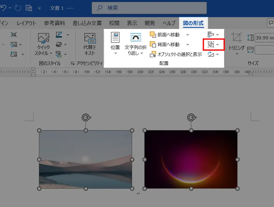Screen dimensions: 274x207
Task: Open 文字列の折り返し wrap text
Action: coord(135,44)
